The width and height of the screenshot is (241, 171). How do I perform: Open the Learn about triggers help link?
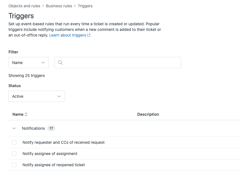pyautogui.click(x=67, y=35)
